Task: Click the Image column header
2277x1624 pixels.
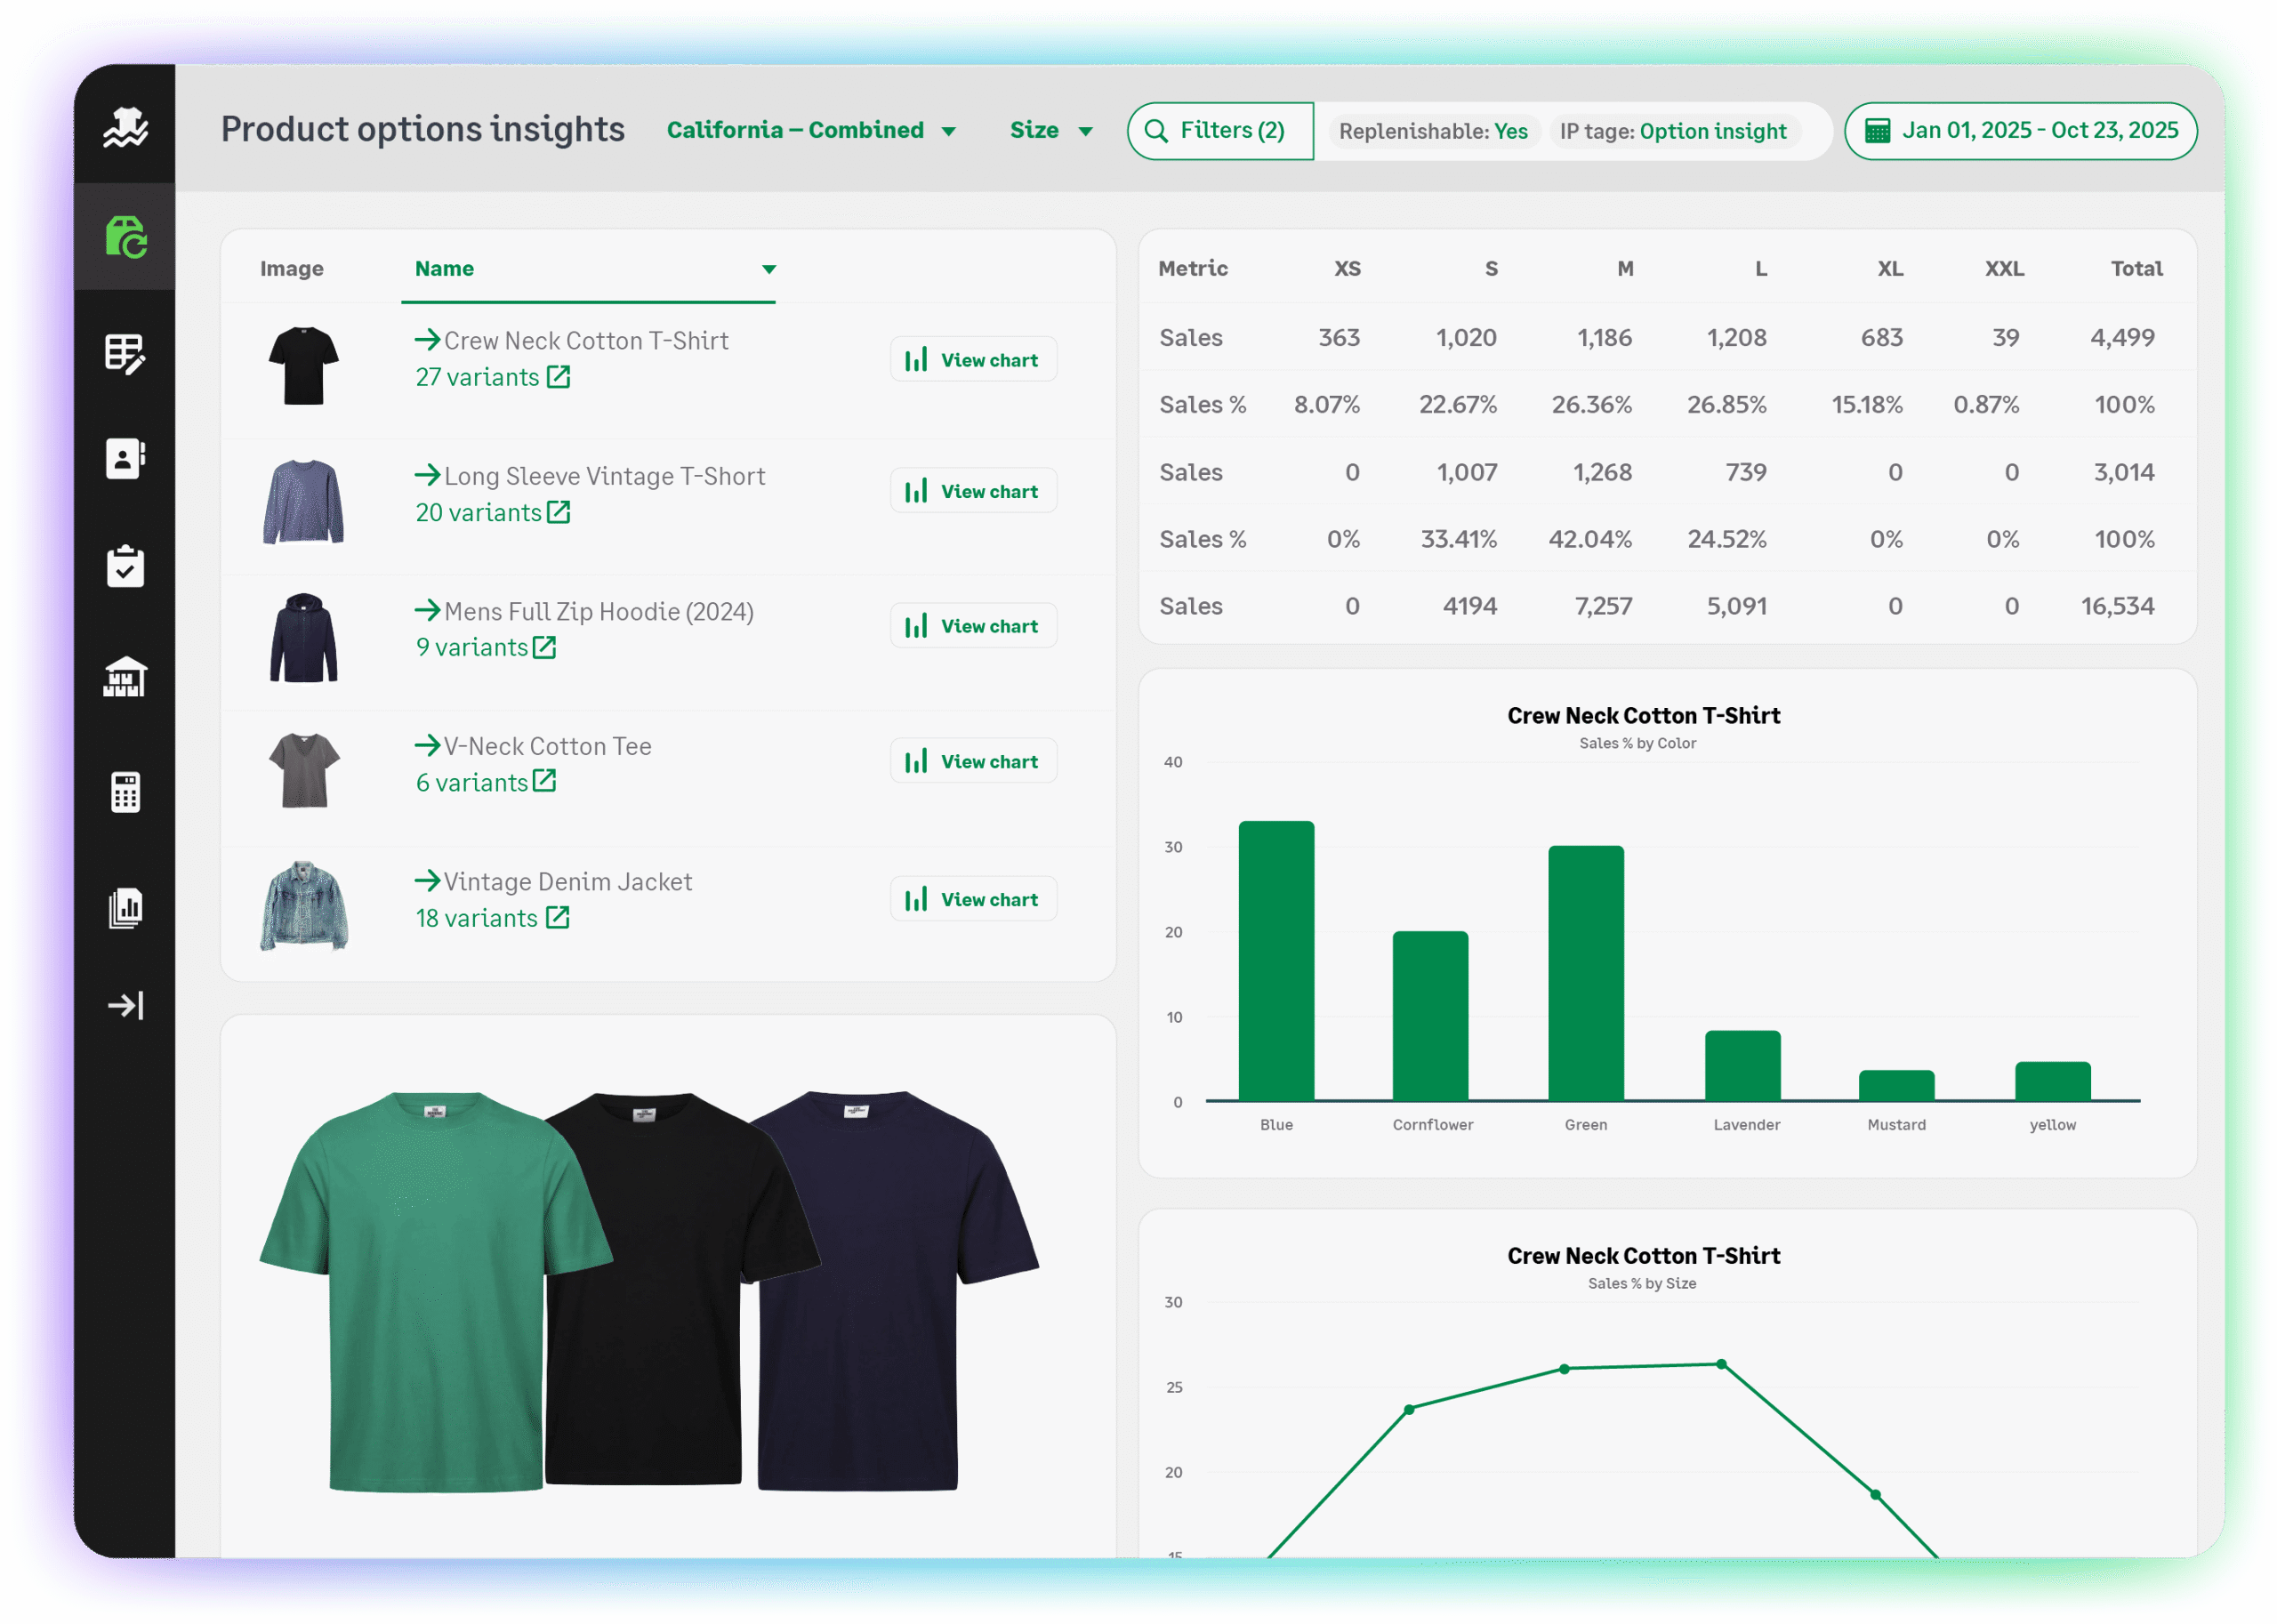Action: 292,268
